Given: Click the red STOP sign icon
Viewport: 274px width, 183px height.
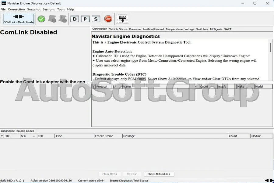Looking at the screenshot, I should point(108,19).
